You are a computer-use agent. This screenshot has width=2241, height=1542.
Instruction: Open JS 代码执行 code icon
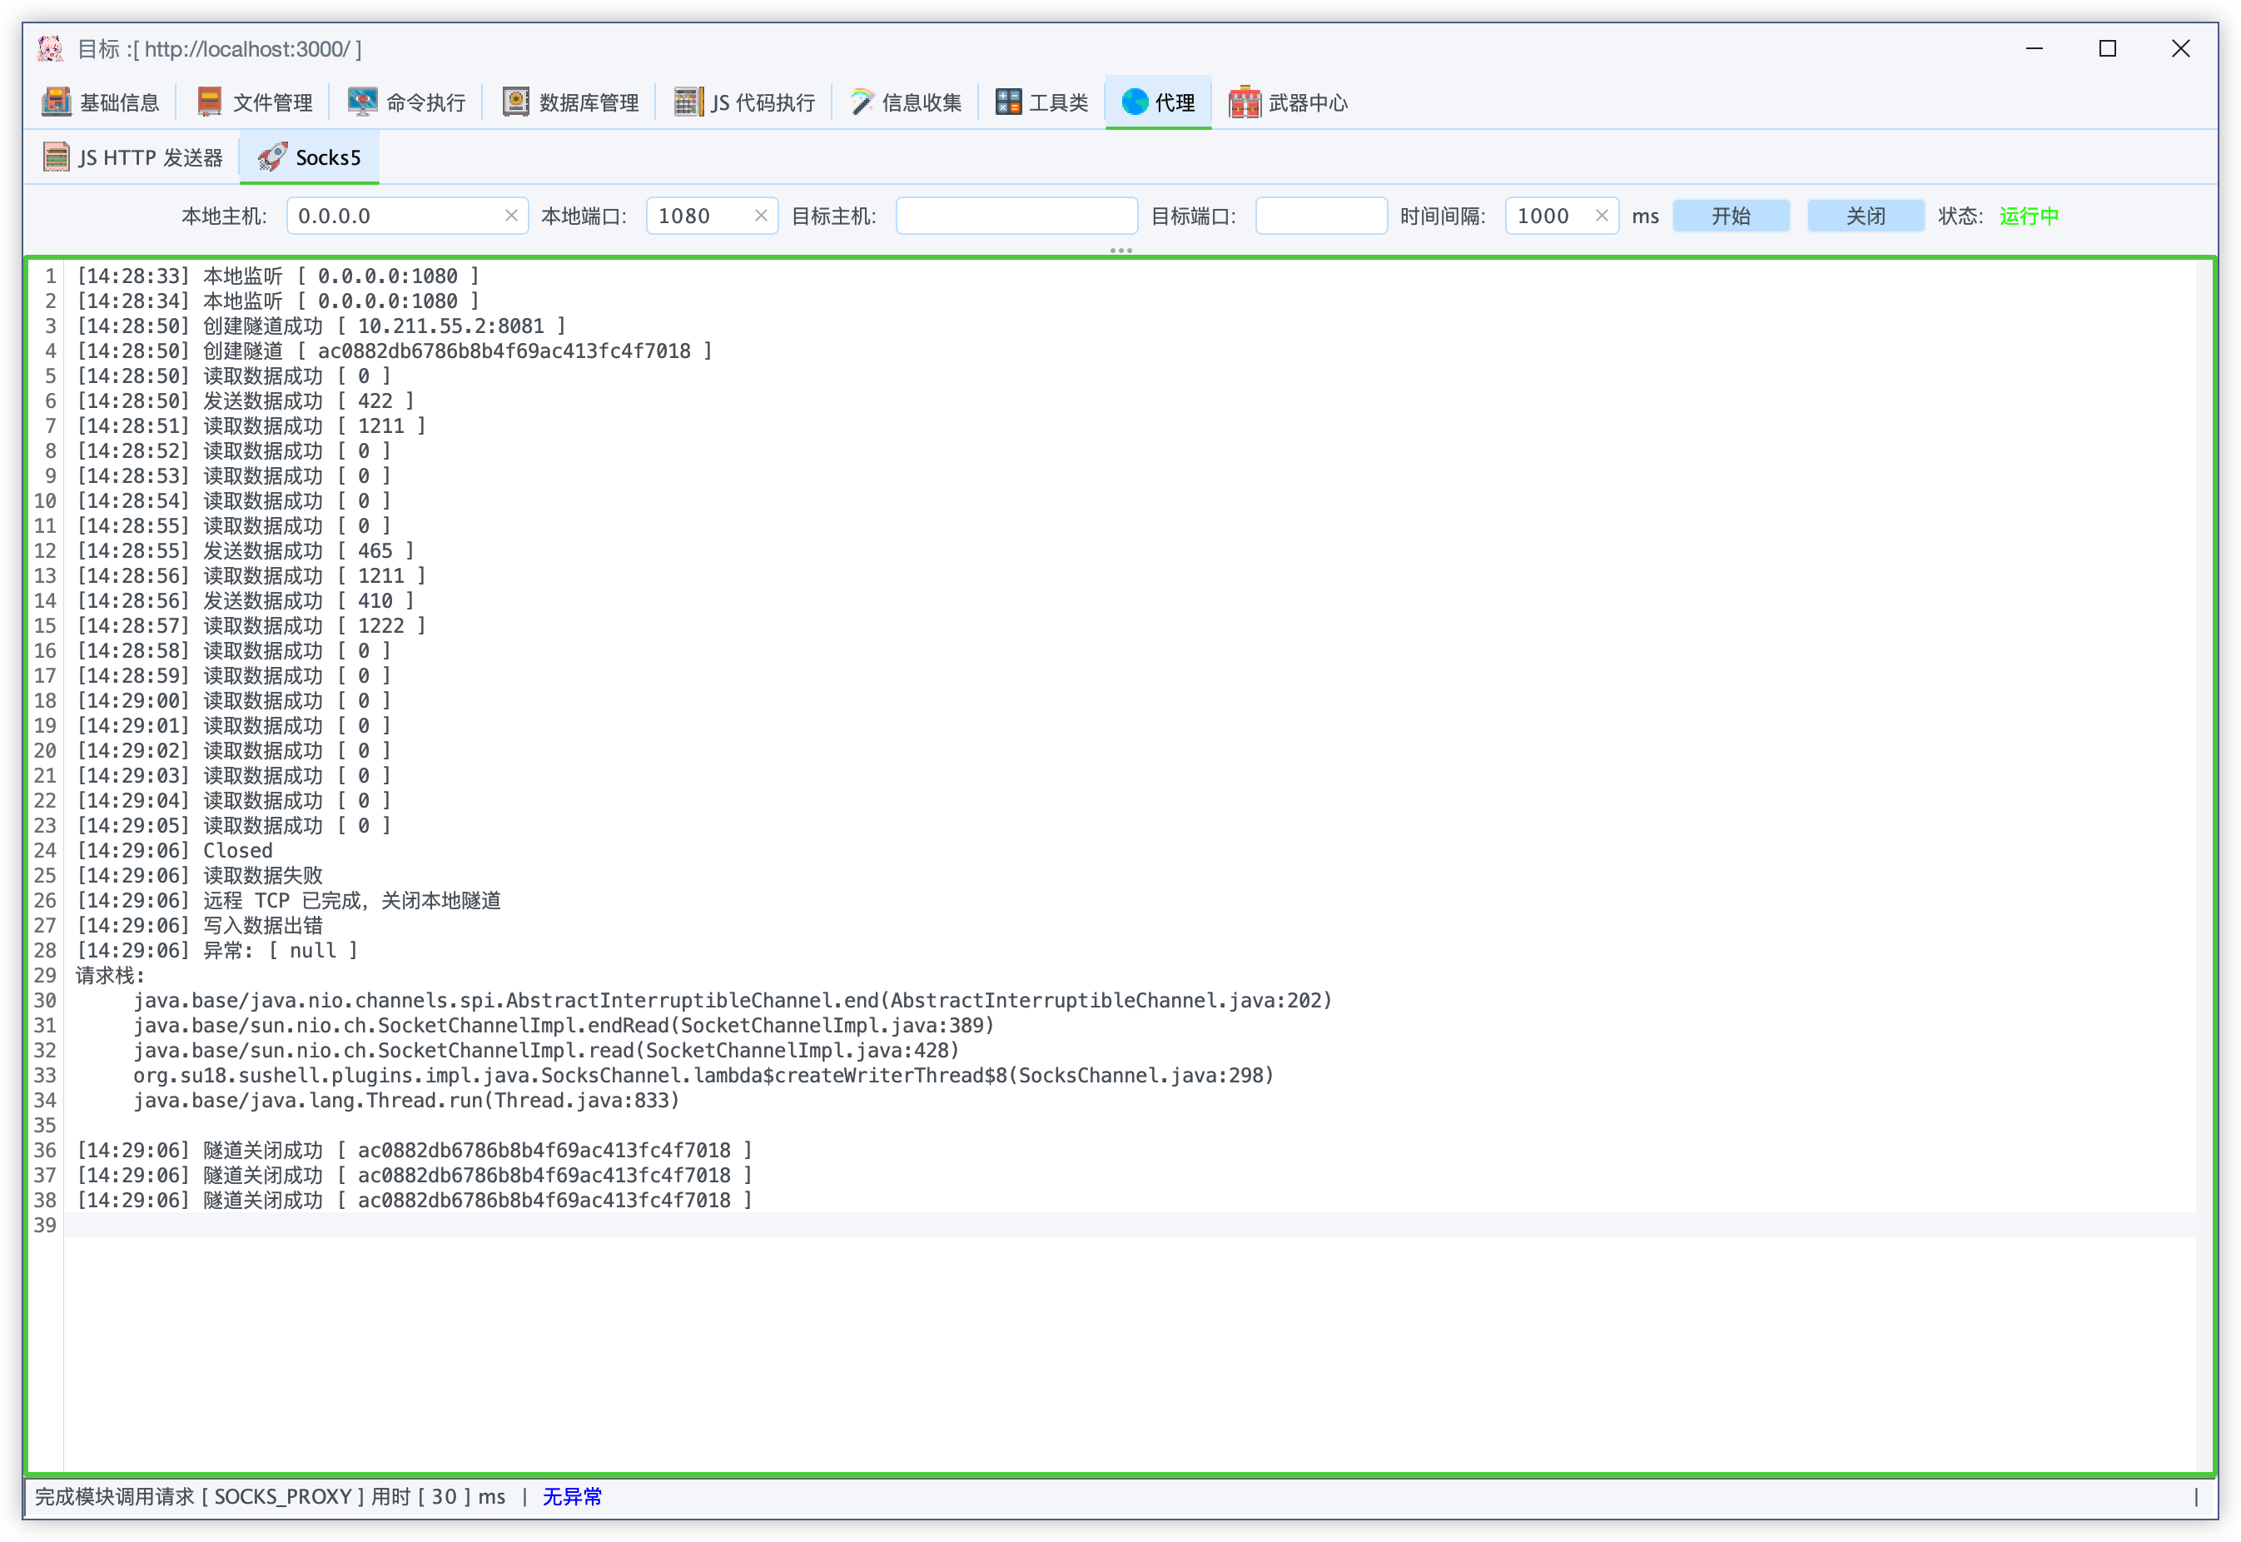click(688, 102)
